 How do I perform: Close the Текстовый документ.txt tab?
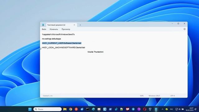pyautogui.click(x=74, y=25)
